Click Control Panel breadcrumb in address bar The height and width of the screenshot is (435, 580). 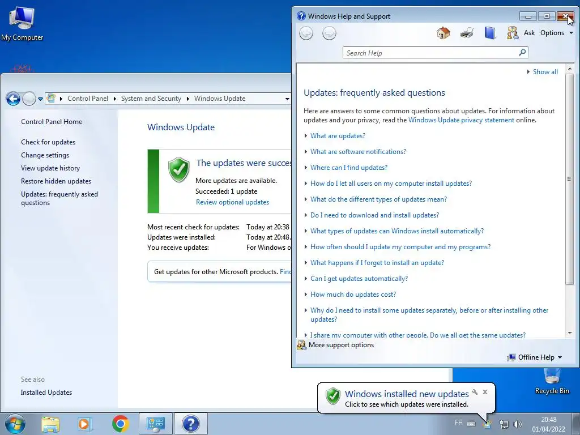click(88, 99)
